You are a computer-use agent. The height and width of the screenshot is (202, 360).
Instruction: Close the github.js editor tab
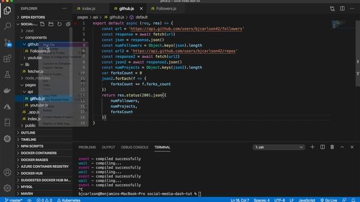[141, 9]
